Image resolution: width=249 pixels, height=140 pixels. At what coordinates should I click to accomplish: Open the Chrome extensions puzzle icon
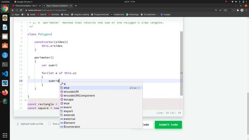coord(238,10)
